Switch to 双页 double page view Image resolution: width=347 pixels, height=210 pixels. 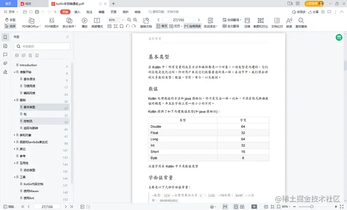[x=175, y=26]
